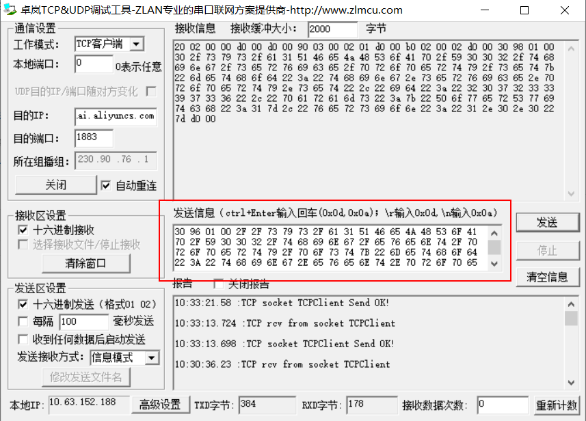Enable 自动重连 automatic reconnection

(107, 185)
